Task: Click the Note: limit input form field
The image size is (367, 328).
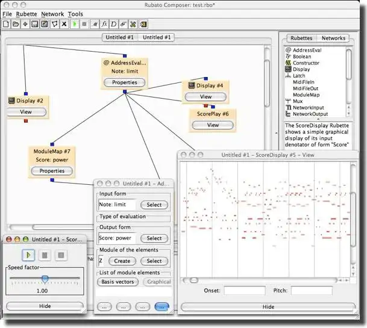Action: point(118,205)
